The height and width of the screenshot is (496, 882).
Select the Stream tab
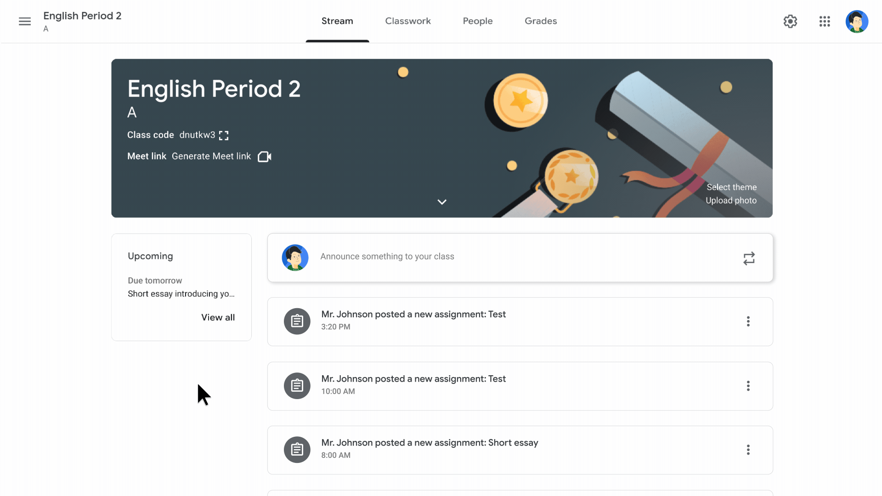[337, 21]
